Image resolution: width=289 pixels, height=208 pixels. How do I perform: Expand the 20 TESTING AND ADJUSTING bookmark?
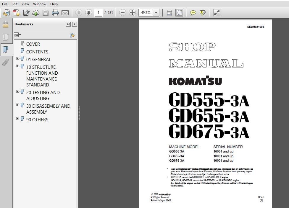click(17, 91)
